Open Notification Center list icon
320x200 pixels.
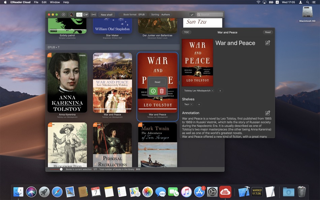coord(314,2)
